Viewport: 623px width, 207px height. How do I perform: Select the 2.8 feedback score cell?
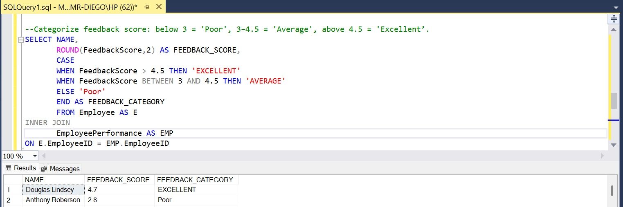click(119, 200)
